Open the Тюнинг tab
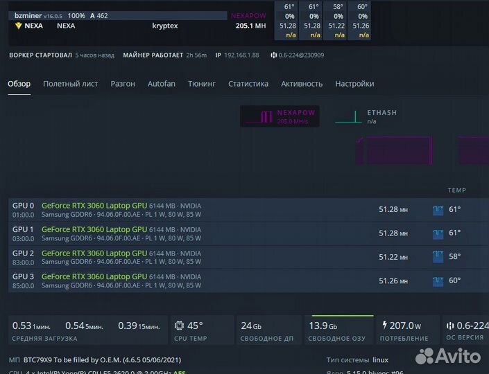The width and height of the screenshot is (489, 374). (201, 84)
